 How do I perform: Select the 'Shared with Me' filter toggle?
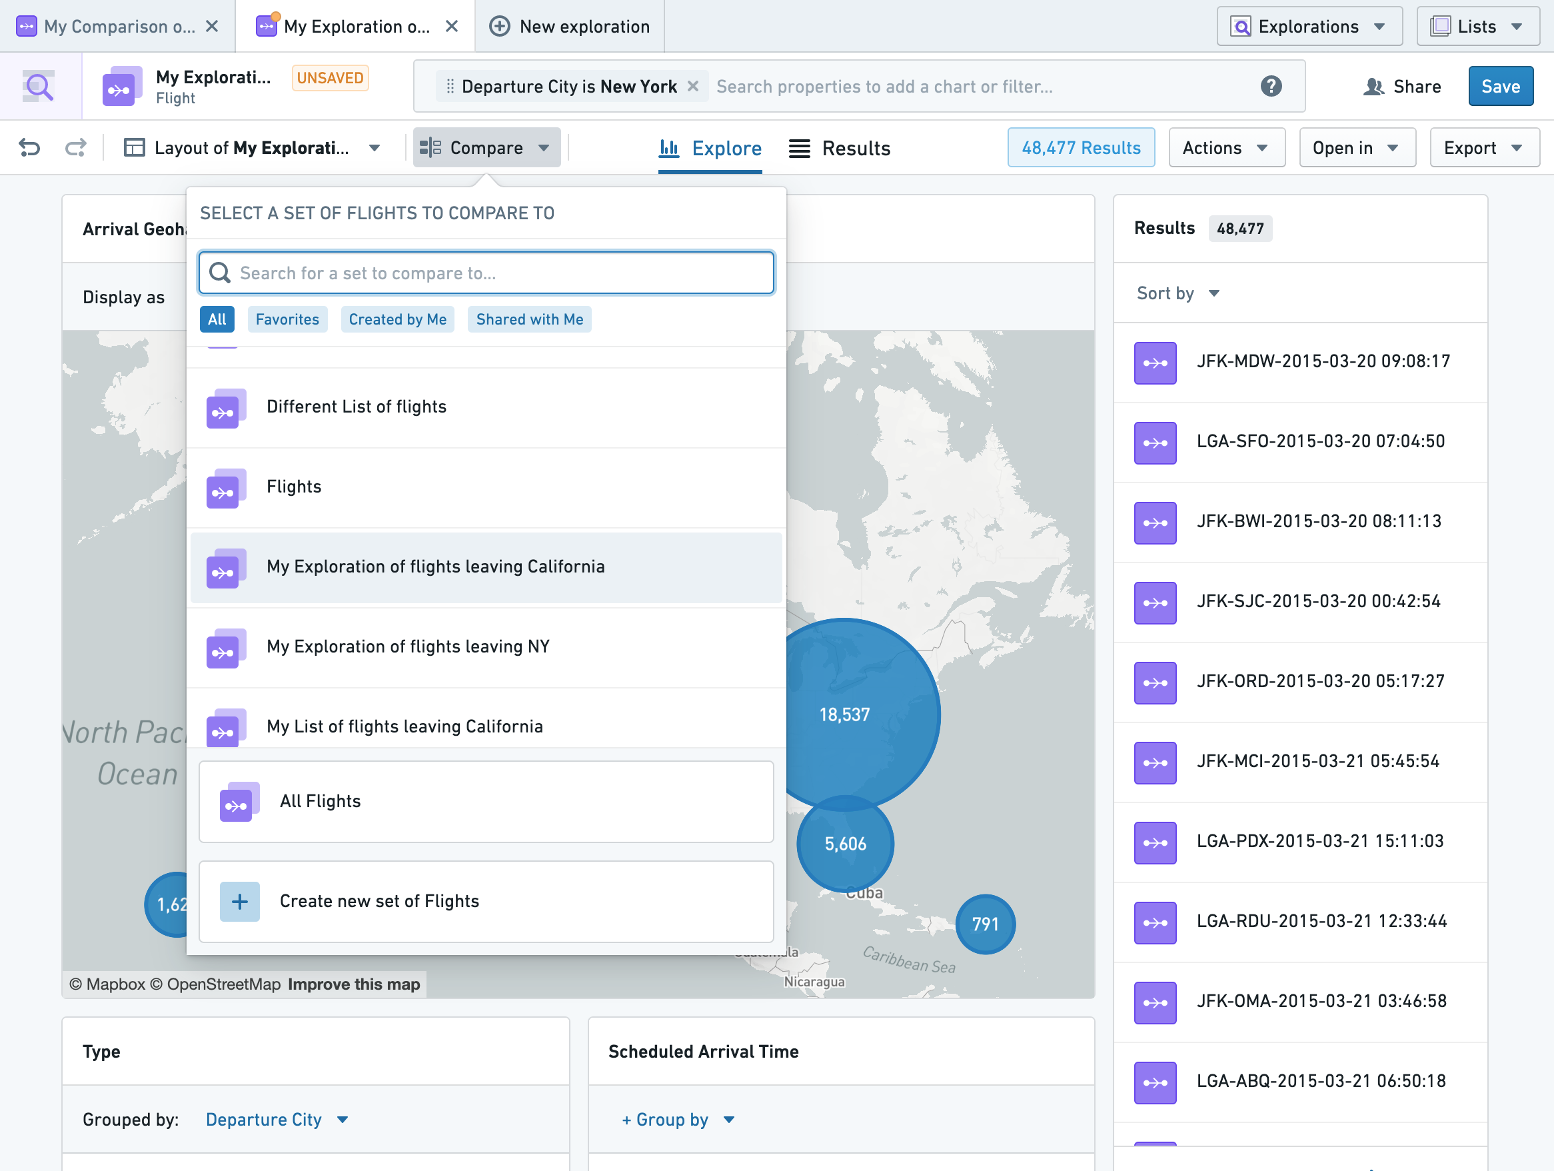[x=528, y=319]
